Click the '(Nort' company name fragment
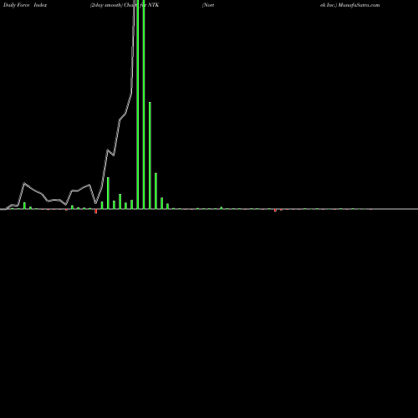Viewport: 418px width, 418px height. (x=208, y=5)
